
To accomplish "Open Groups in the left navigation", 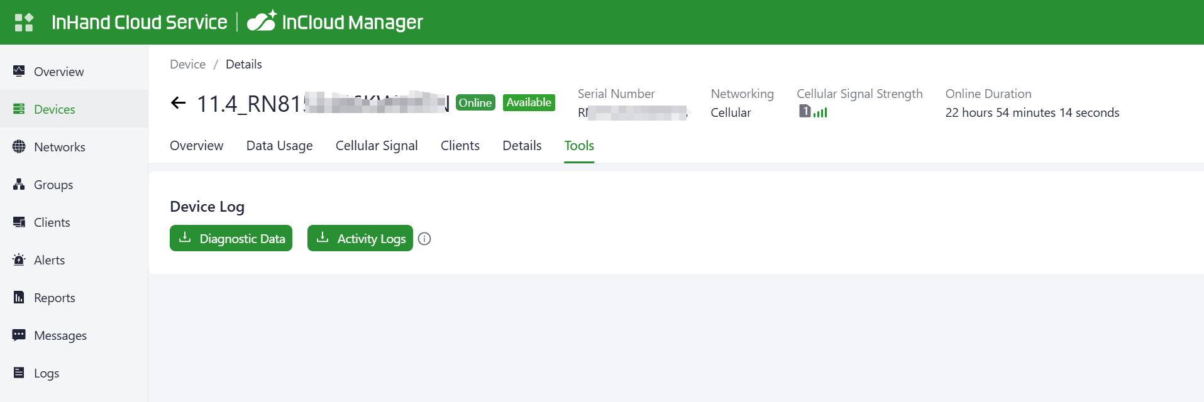I will pyautogui.click(x=53, y=185).
